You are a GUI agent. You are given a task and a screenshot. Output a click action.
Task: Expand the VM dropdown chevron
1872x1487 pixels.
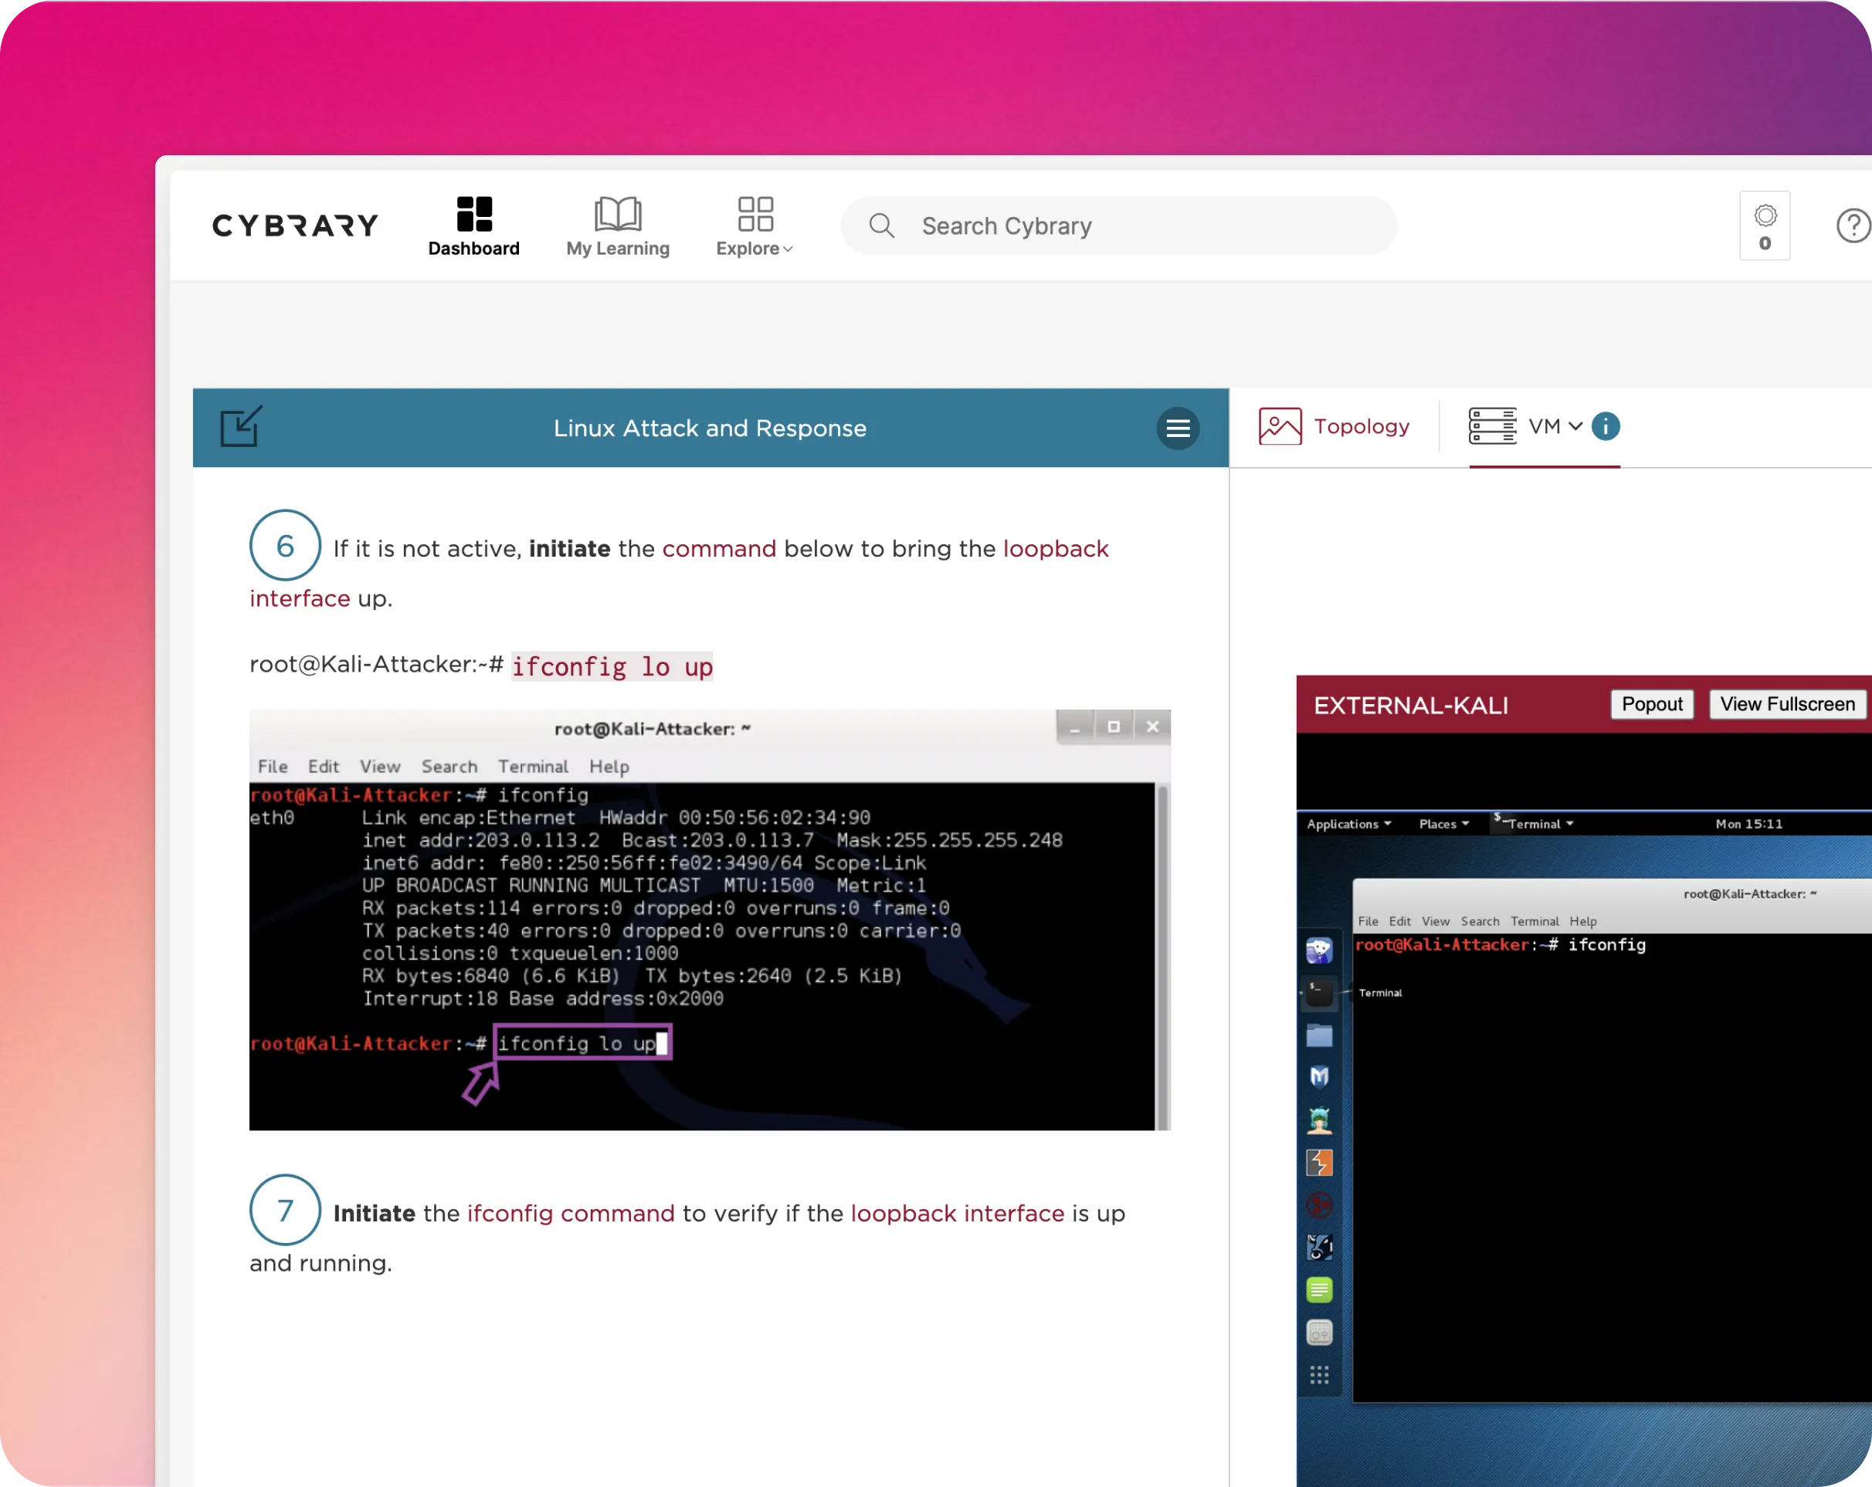tap(1579, 427)
